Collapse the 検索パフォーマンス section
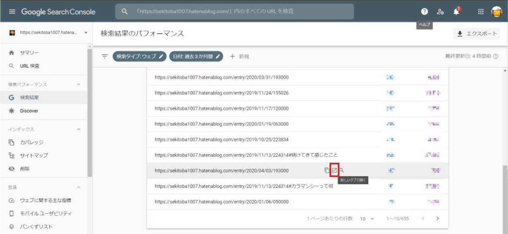The width and height of the screenshot is (508, 234). pyautogui.click(x=79, y=84)
